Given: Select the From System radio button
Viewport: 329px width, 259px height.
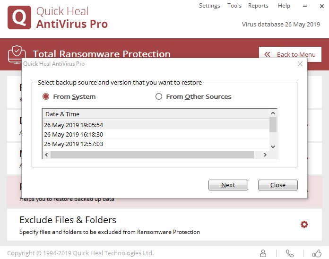Looking at the screenshot, I should 46,96.
